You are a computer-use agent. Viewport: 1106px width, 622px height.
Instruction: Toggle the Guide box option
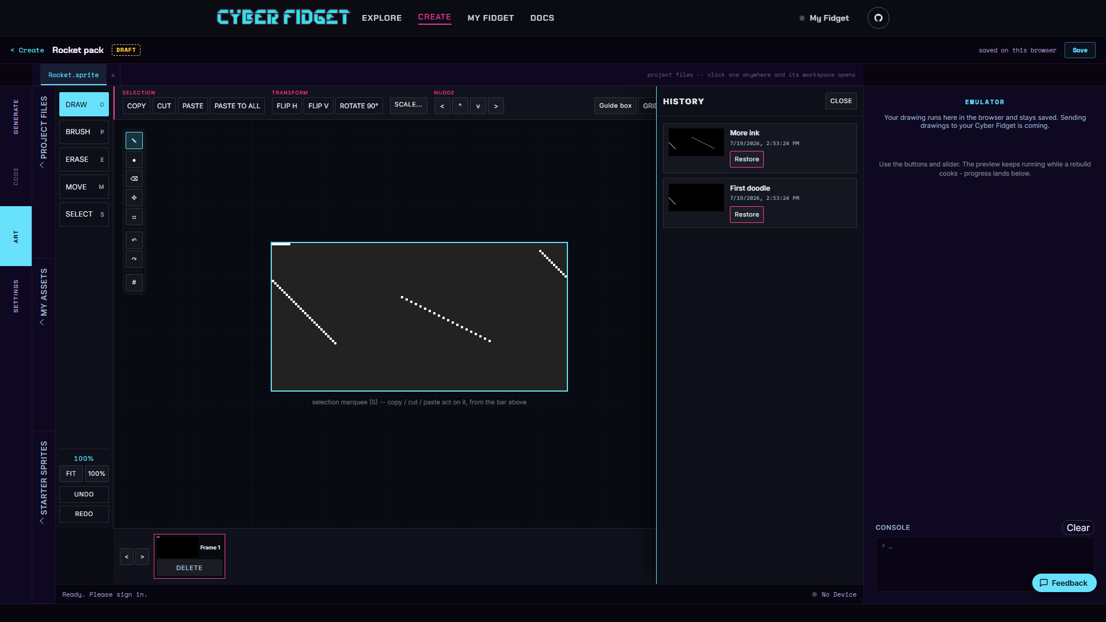point(615,106)
